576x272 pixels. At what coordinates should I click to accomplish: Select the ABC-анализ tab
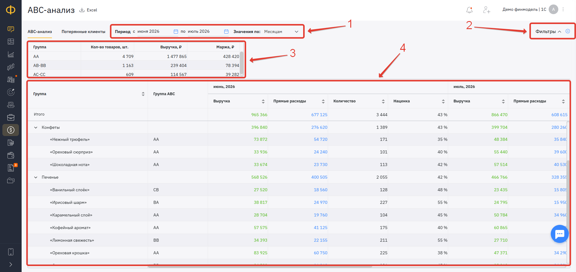pyautogui.click(x=40, y=32)
